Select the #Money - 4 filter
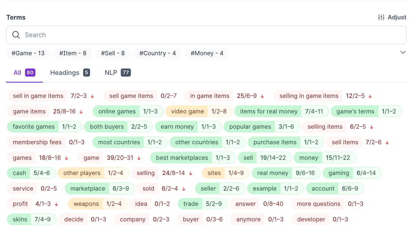This screenshot has height=228, width=413. point(207,53)
